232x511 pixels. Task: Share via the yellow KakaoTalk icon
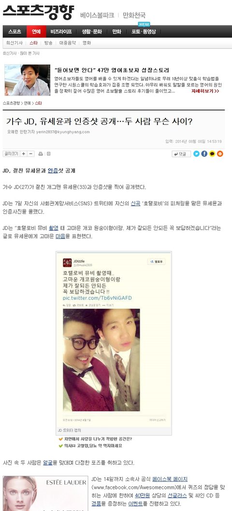coord(212,154)
